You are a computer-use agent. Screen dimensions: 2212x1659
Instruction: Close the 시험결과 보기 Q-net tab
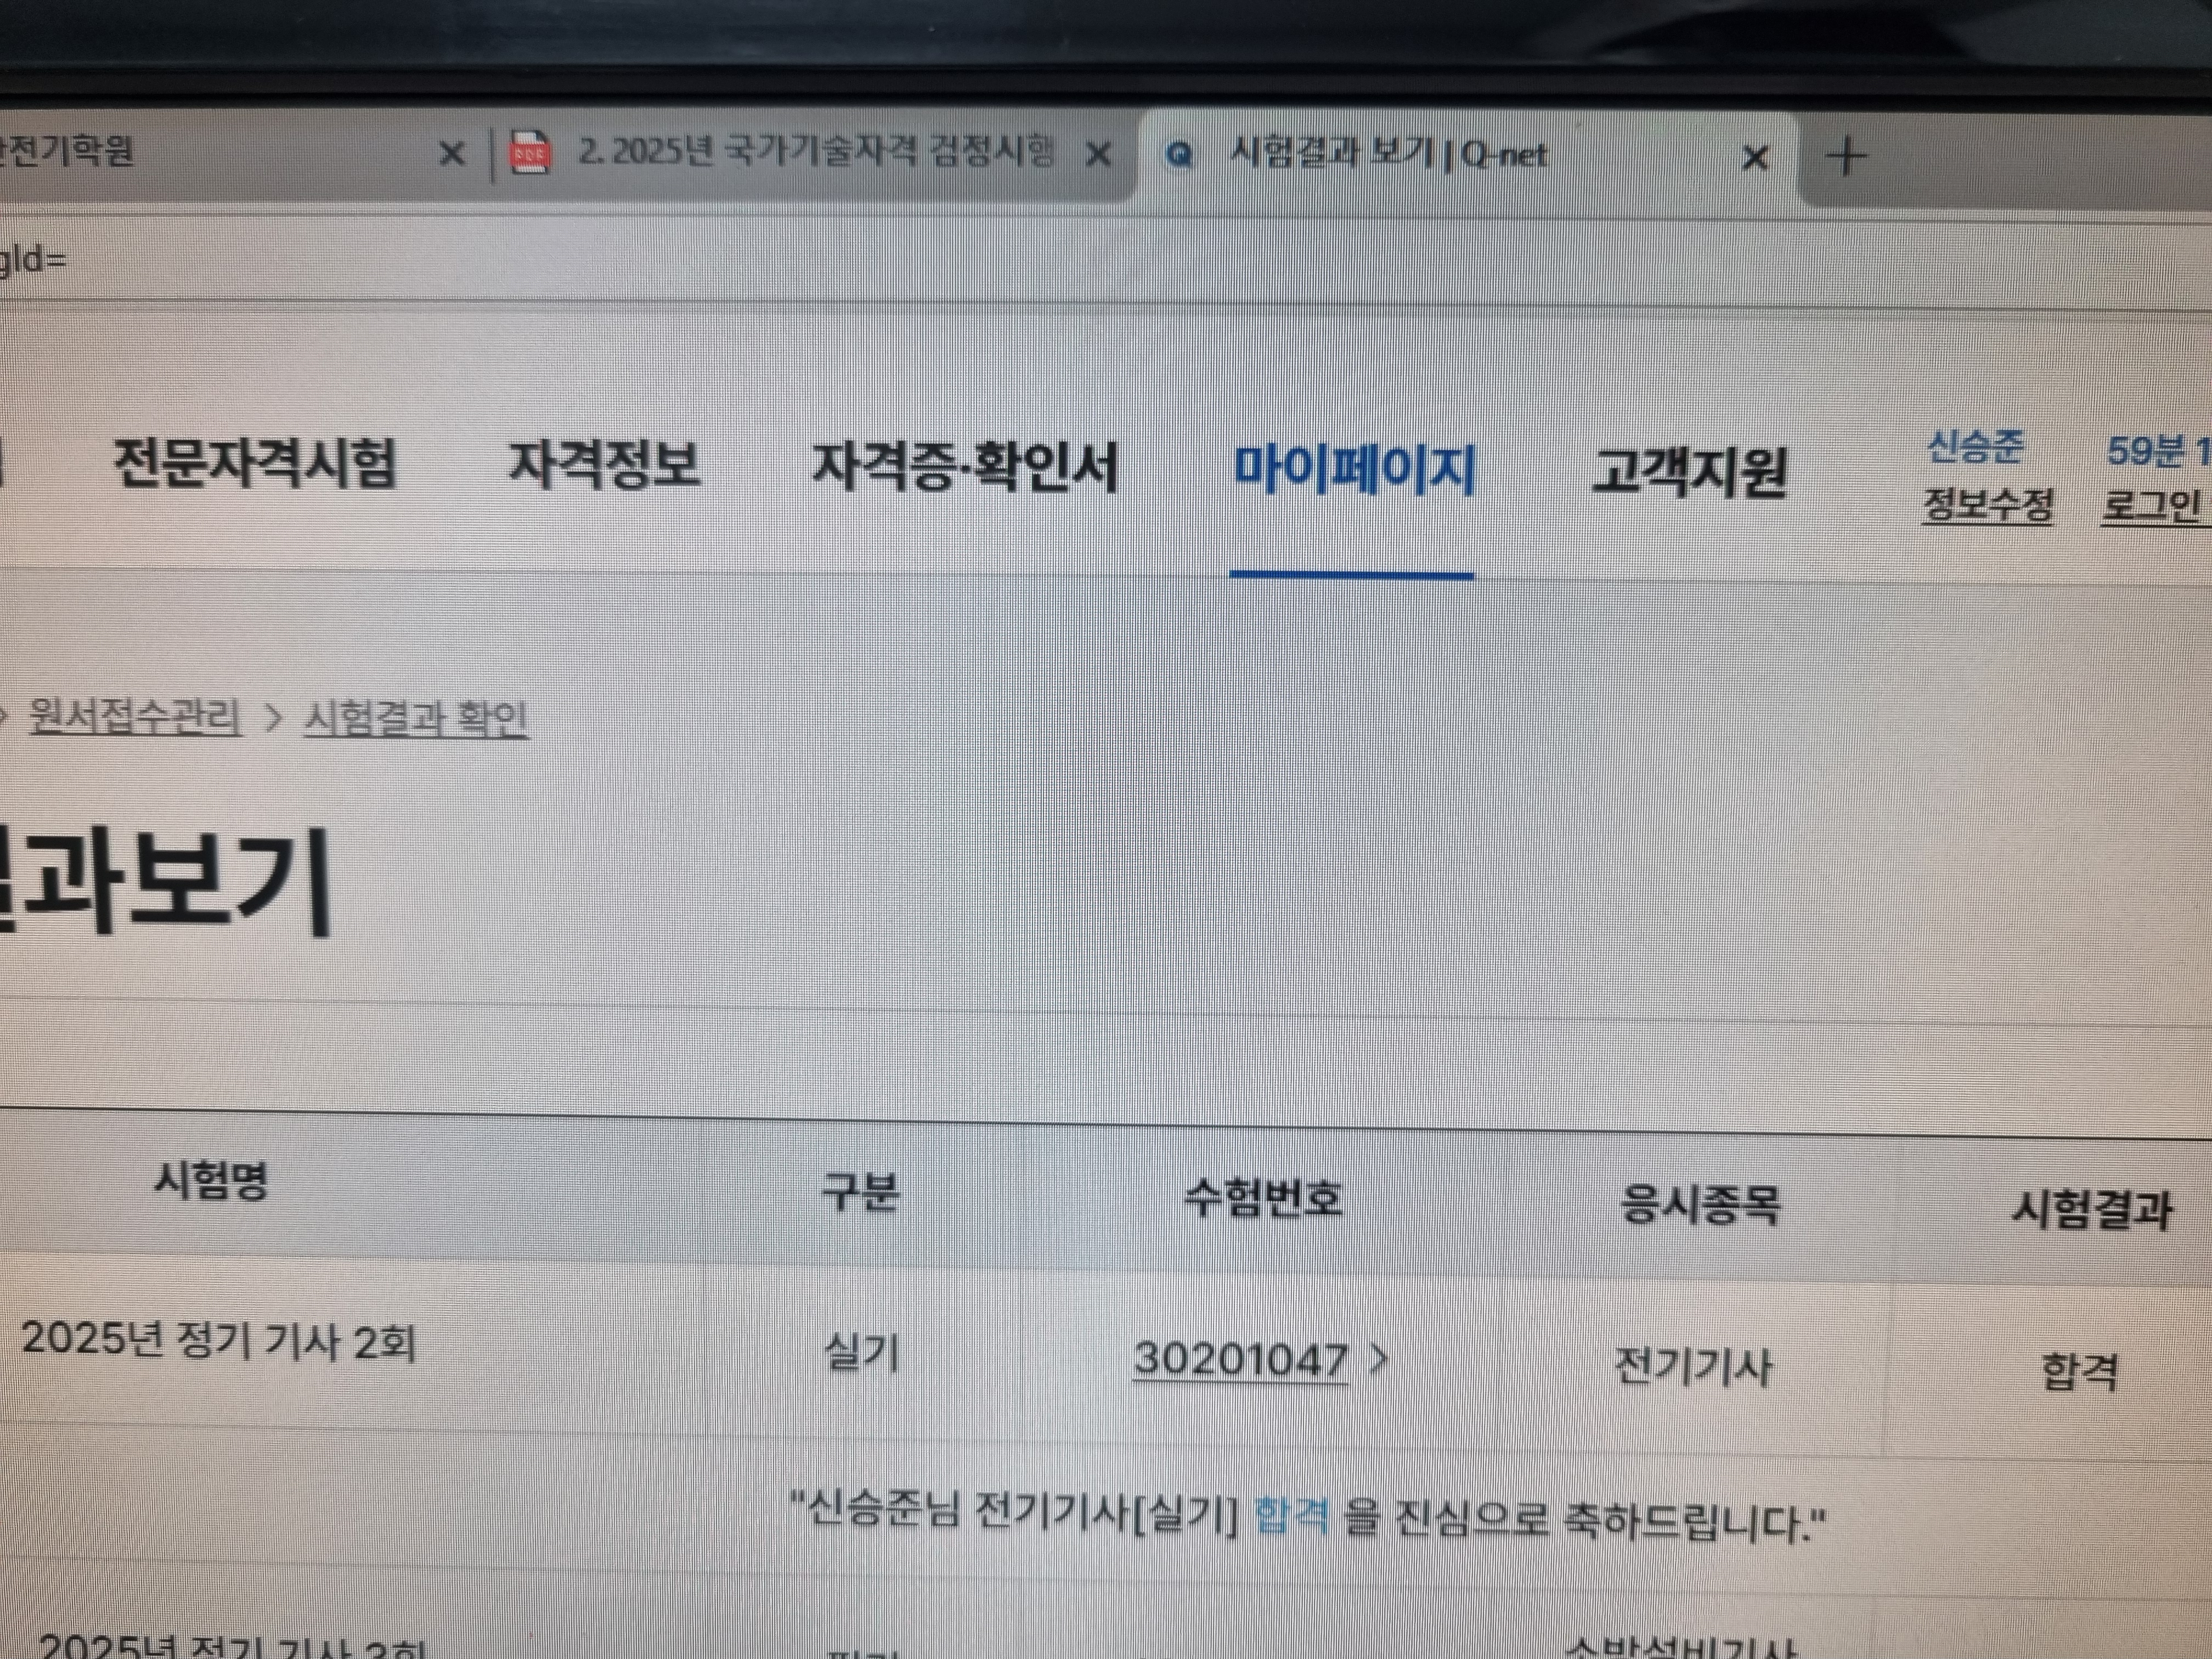[1755, 158]
